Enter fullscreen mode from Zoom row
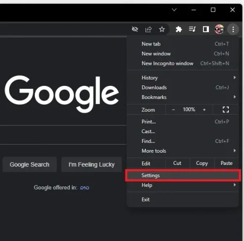Image resolution: width=244 pixels, height=241 pixels. [226, 110]
